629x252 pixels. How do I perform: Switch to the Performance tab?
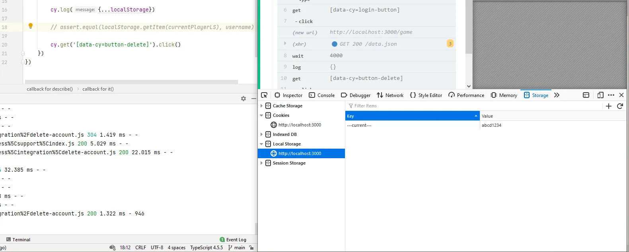tap(466, 95)
